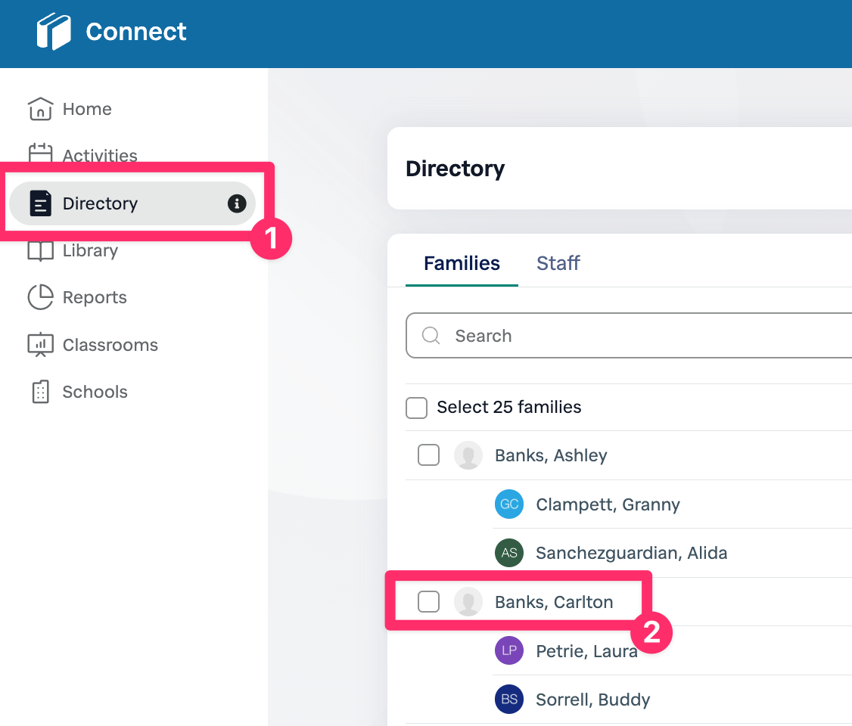The image size is (852, 726).
Task: Click the BS avatar for Sorrell, Buddy
Action: tap(509, 700)
